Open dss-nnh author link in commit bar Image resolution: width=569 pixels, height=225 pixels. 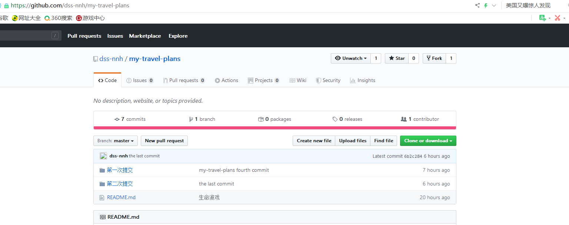(x=119, y=156)
